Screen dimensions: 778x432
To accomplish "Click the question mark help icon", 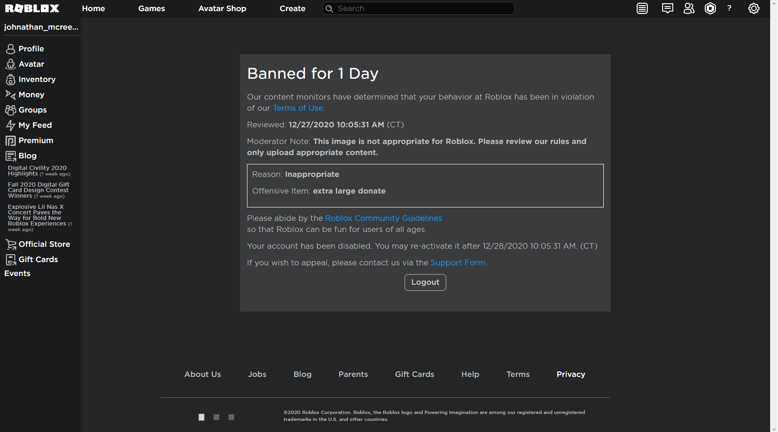I will [x=729, y=8].
